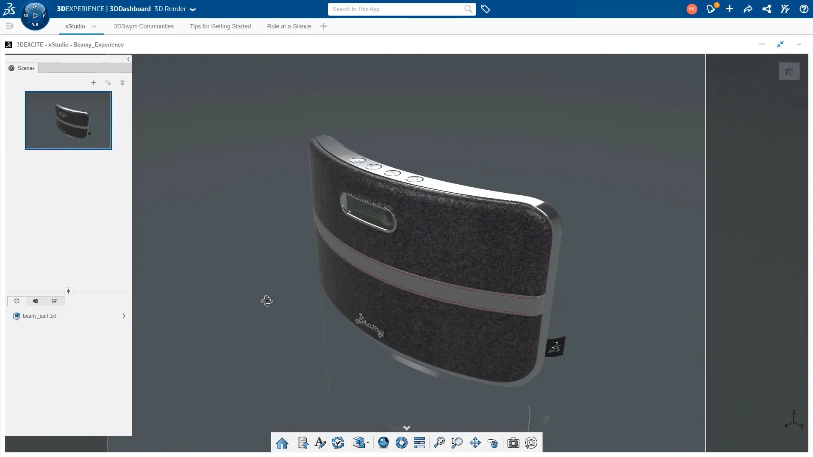The image size is (813, 457).
Task: Select the Beamy scene thumbnail
Action: click(x=69, y=120)
